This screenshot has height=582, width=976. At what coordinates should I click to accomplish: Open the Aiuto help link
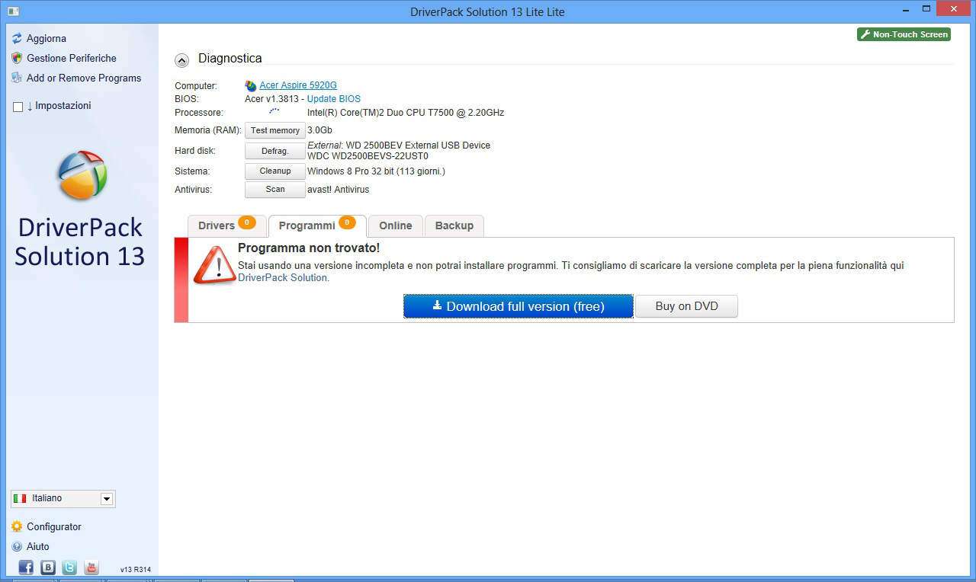pos(38,546)
